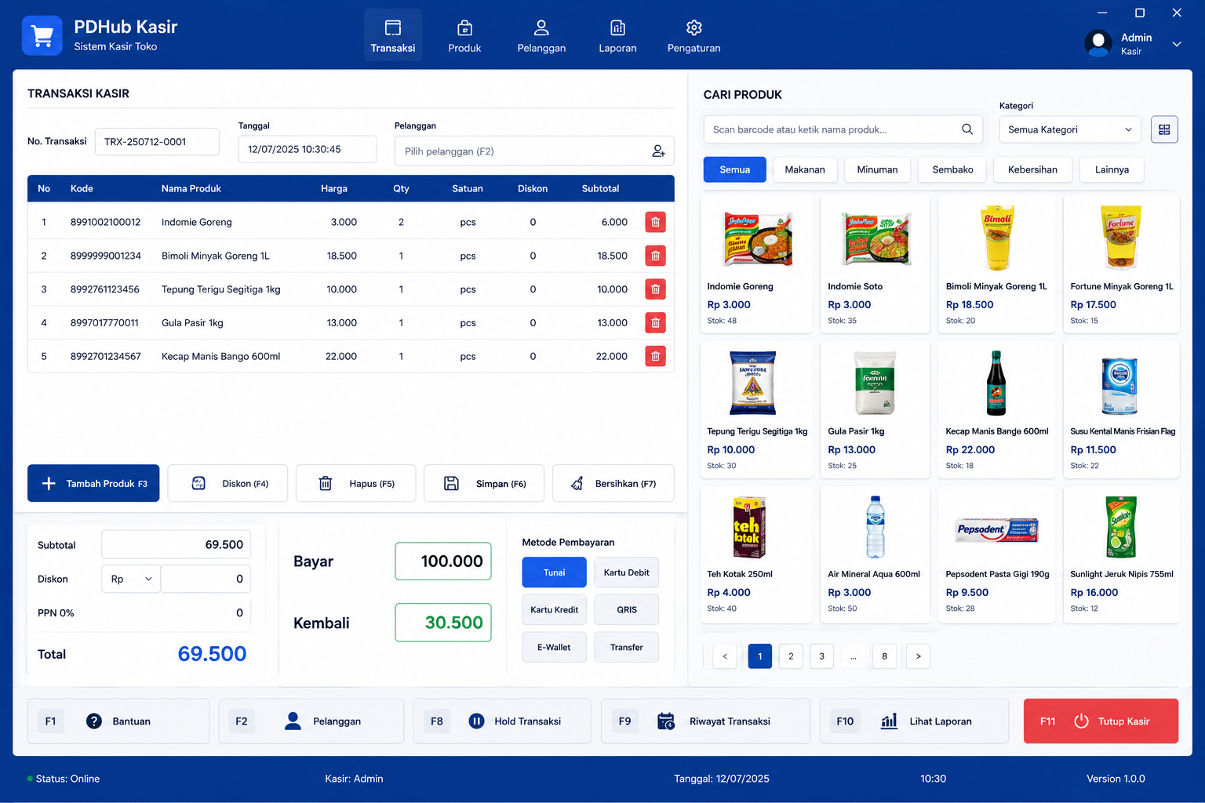This screenshot has width=1205, height=803.
Task: Jump to product page 8
Action: pyautogui.click(x=884, y=656)
